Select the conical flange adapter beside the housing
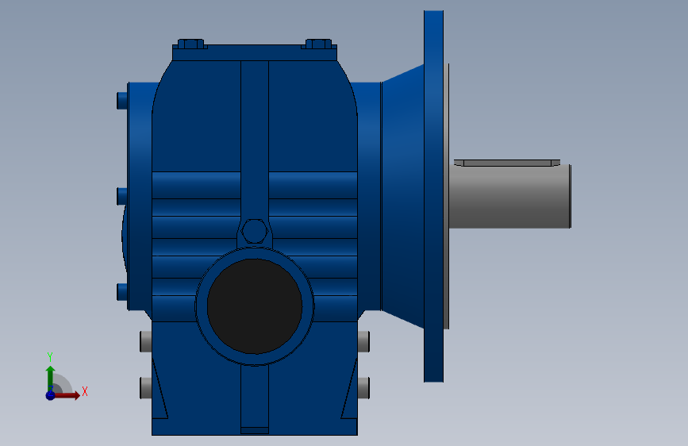The image size is (688, 446). coord(403,196)
